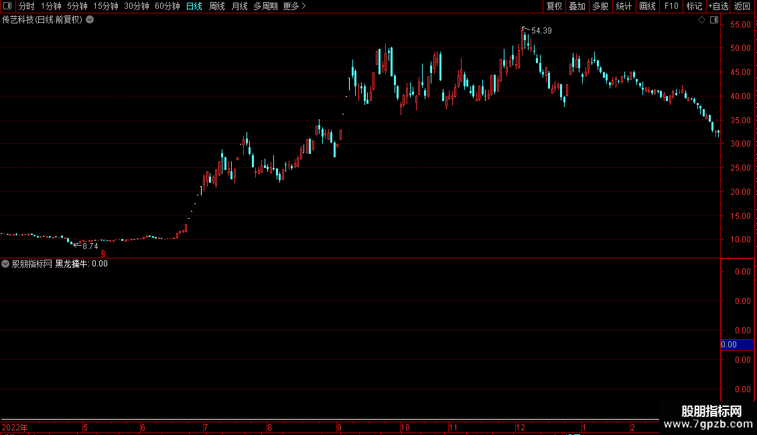
Task: Select the 5分钟 period tab
Action: [77, 6]
